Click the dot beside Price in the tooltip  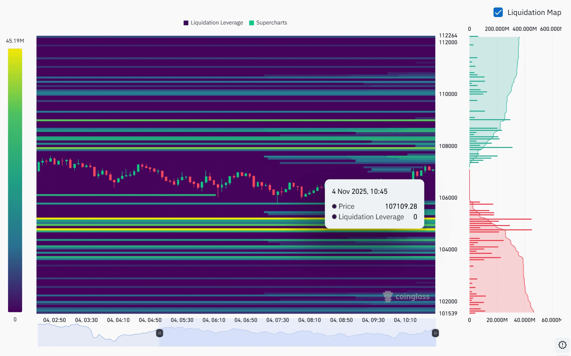click(x=334, y=206)
